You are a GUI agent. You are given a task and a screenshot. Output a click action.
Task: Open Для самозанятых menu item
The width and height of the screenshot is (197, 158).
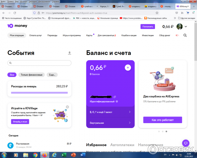(107, 36)
